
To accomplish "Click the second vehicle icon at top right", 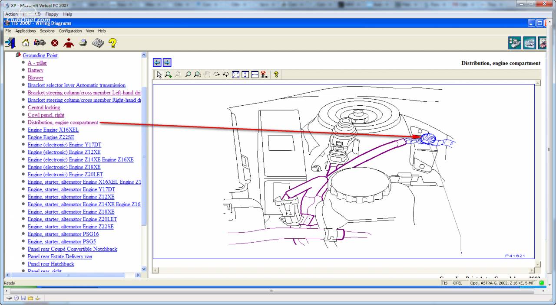I will click(530, 43).
